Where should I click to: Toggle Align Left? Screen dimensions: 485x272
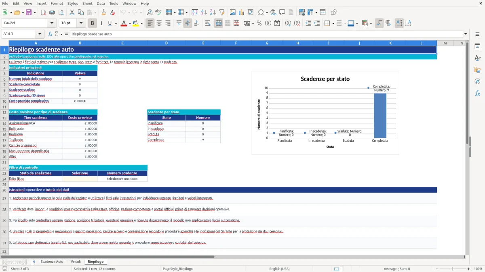(150, 23)
